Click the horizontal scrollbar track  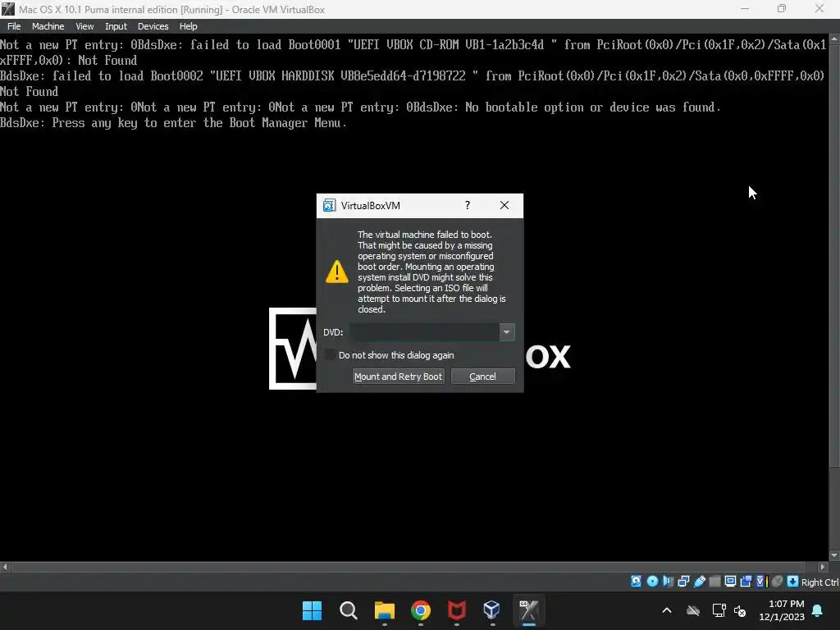coord(413,566)
